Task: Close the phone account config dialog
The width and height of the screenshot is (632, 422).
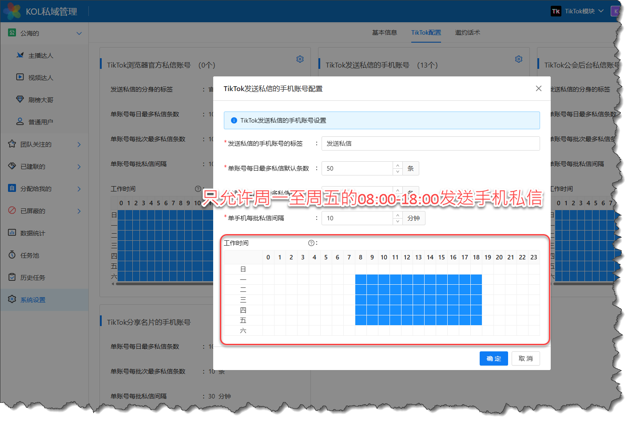Action: [x=538, y=88]
